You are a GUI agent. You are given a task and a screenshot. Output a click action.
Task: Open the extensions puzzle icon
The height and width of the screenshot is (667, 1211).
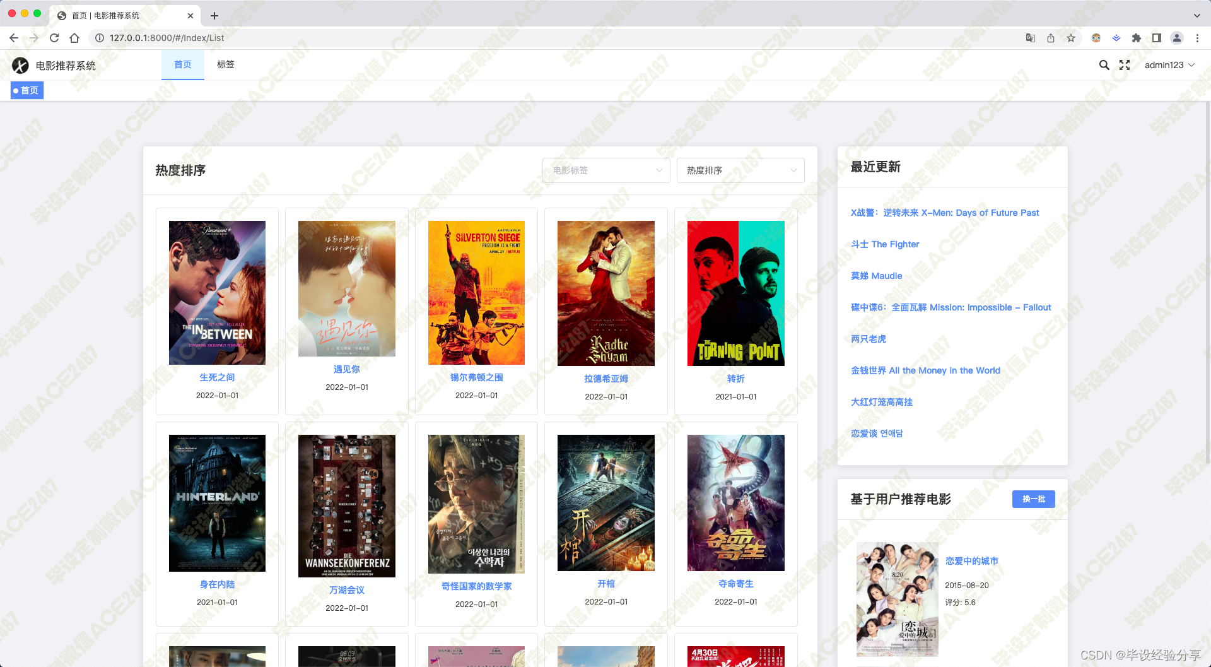[x=1137, y=38]
